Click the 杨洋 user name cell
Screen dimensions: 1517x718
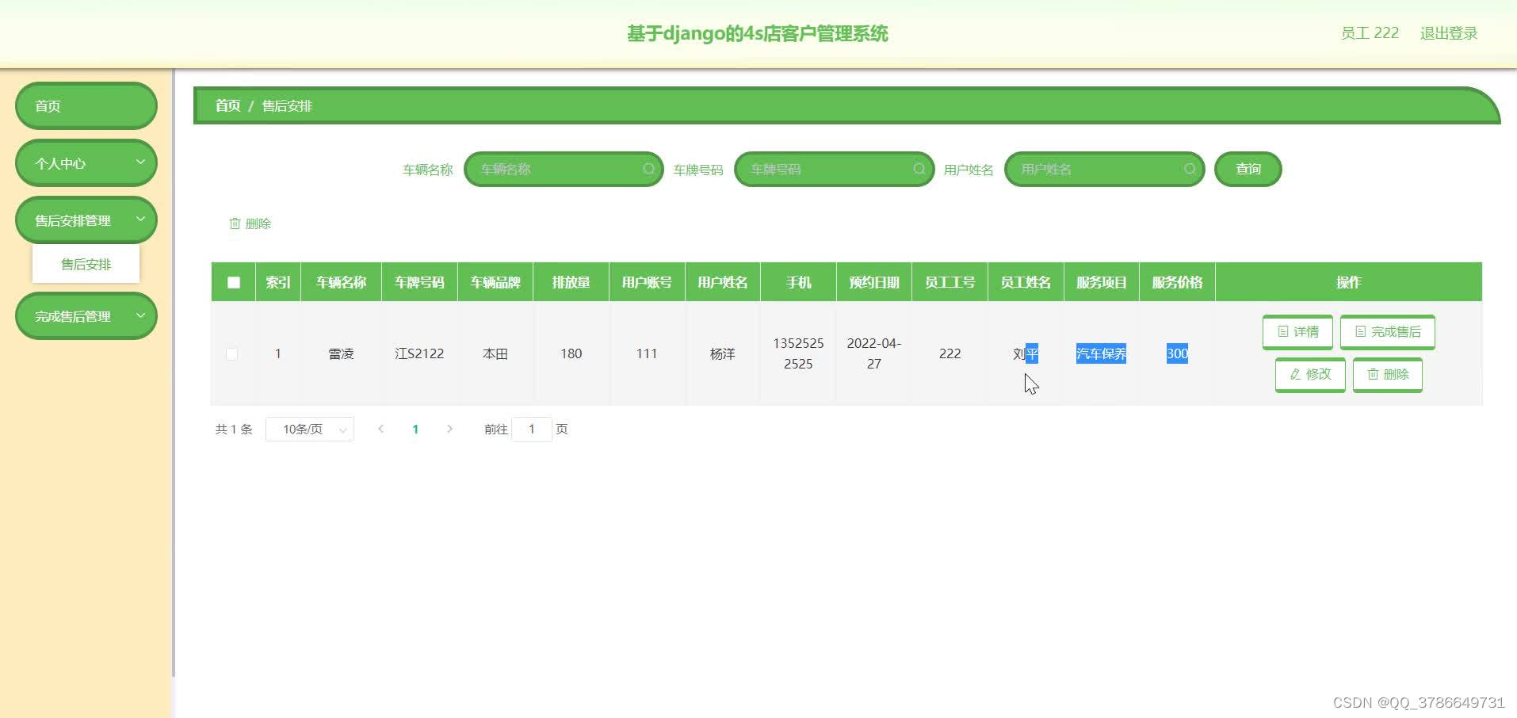(x=722, y=353)
